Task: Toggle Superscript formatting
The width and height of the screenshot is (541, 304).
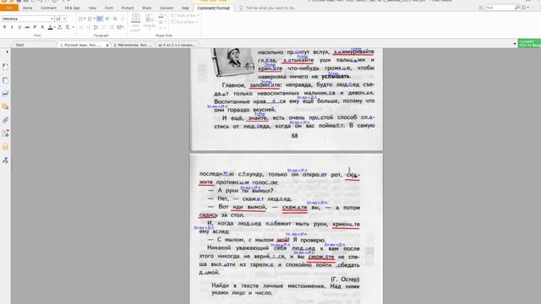Action: pos(35,27)
